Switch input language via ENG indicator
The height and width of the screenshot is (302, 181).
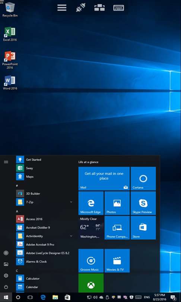click(x=147, y=297)
